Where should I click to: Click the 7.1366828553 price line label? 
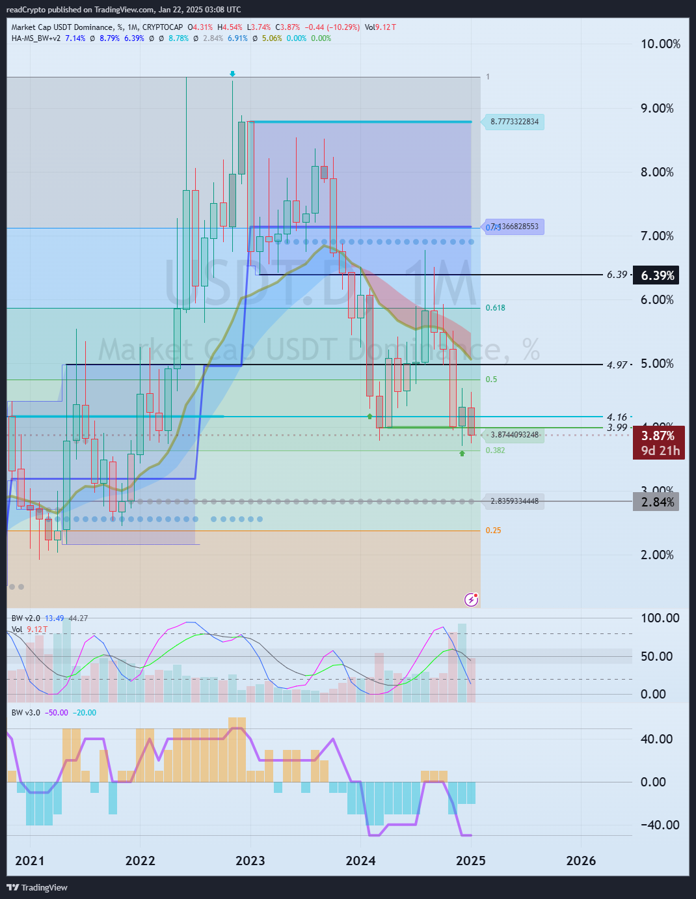click(515, 227)
